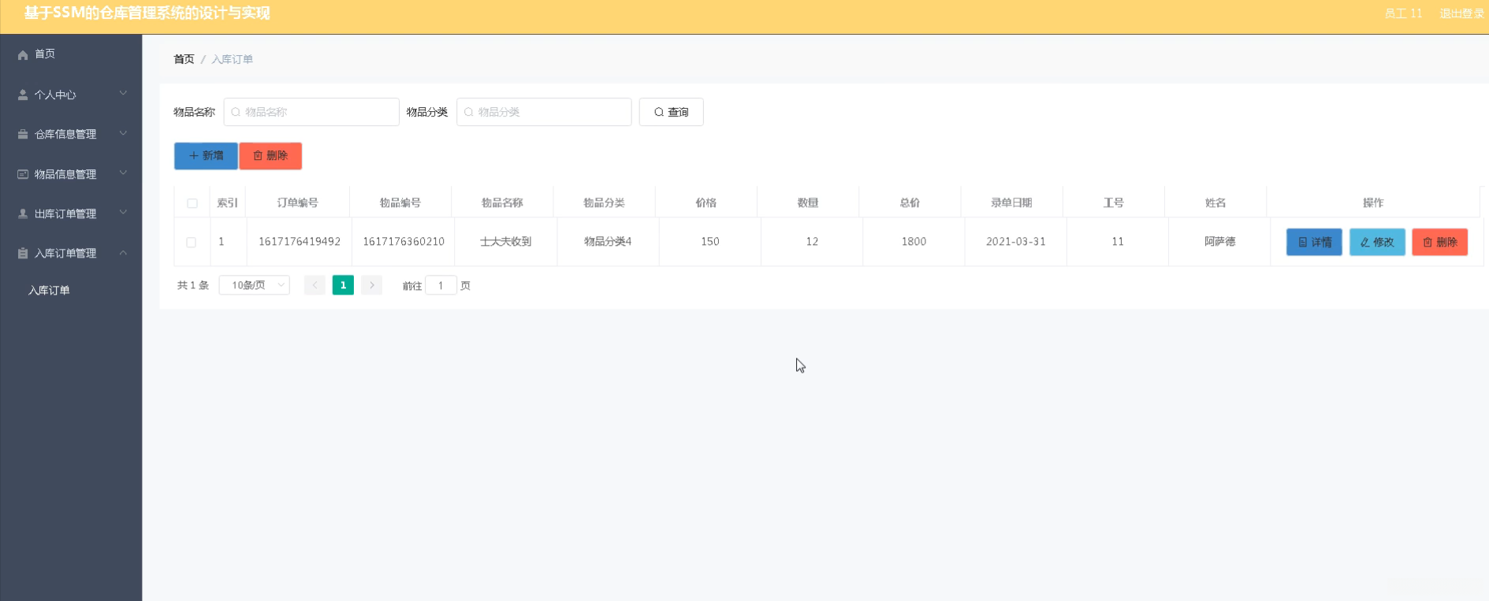Open 首页 in the sidebar menu
This screenshot has width=1489, height=601.
71,54
